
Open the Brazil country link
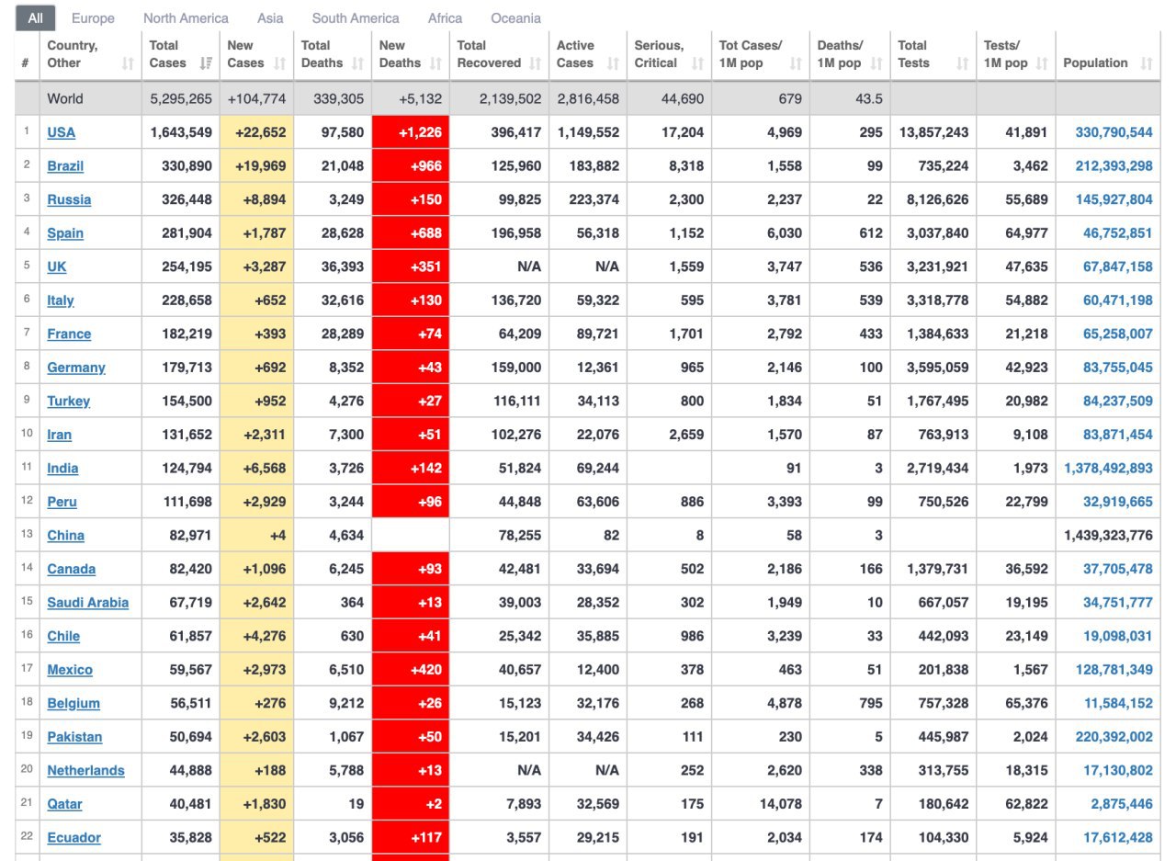[65, 166]
